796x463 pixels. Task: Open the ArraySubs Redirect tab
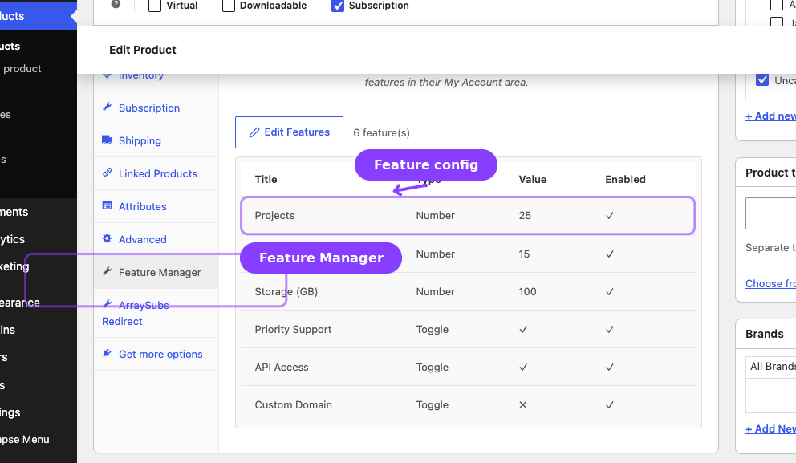coord(156,313)
